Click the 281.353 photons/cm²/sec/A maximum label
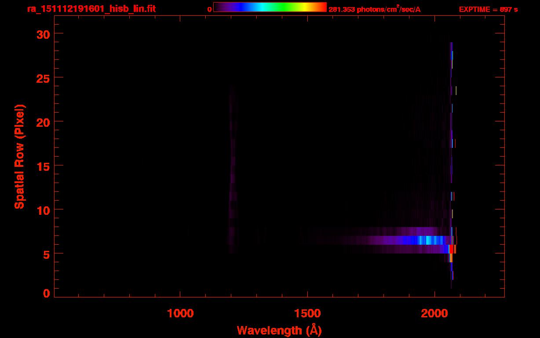This screenshot has width=540, height=338. [x=375, y=9]
